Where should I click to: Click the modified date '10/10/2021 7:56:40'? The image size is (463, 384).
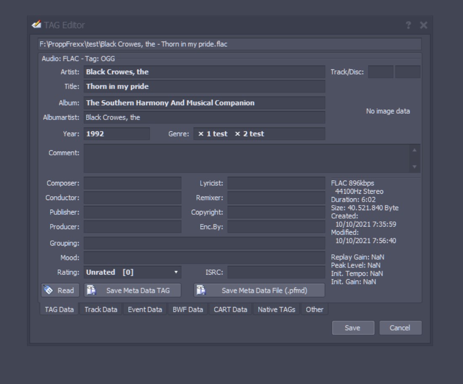(x=366, y=240)
